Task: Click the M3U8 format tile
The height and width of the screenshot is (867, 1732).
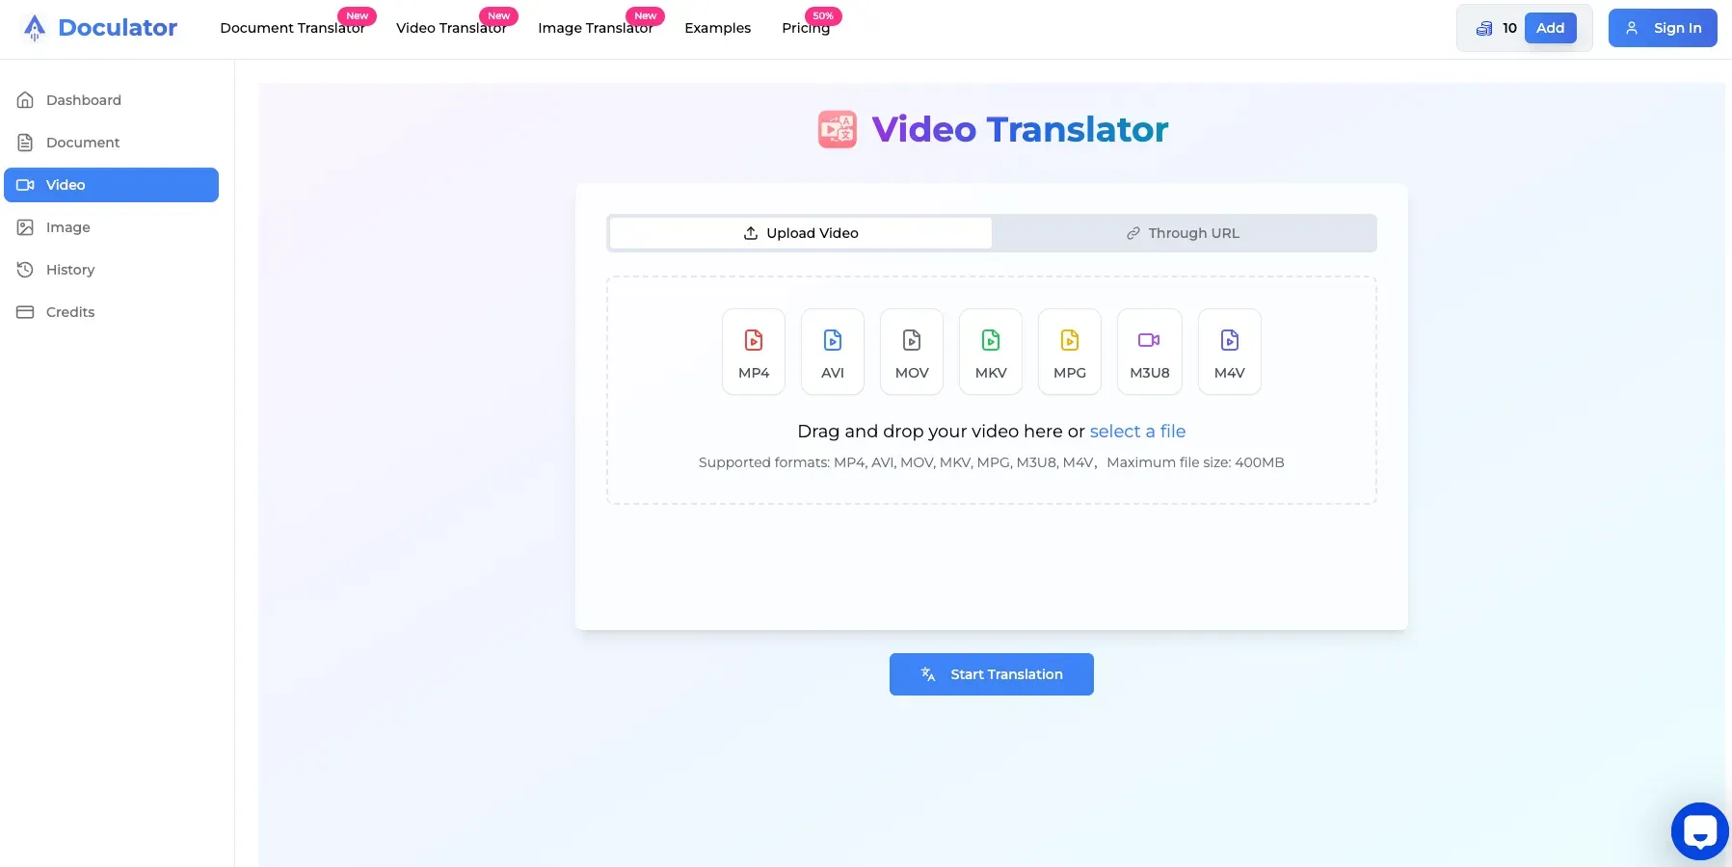Action: point(1150,352)
